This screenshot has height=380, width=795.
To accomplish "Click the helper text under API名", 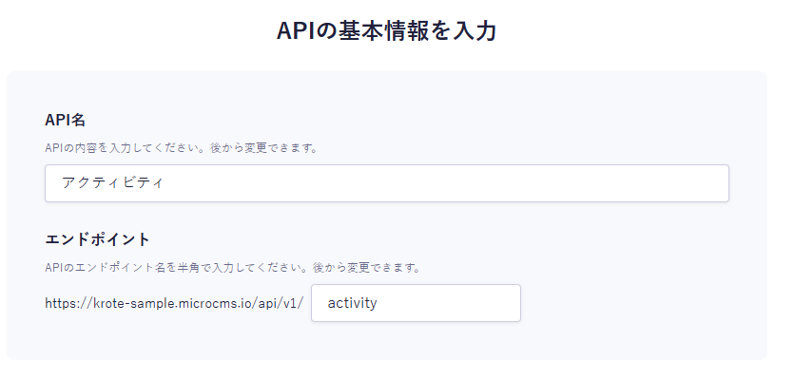I will 181,148.
